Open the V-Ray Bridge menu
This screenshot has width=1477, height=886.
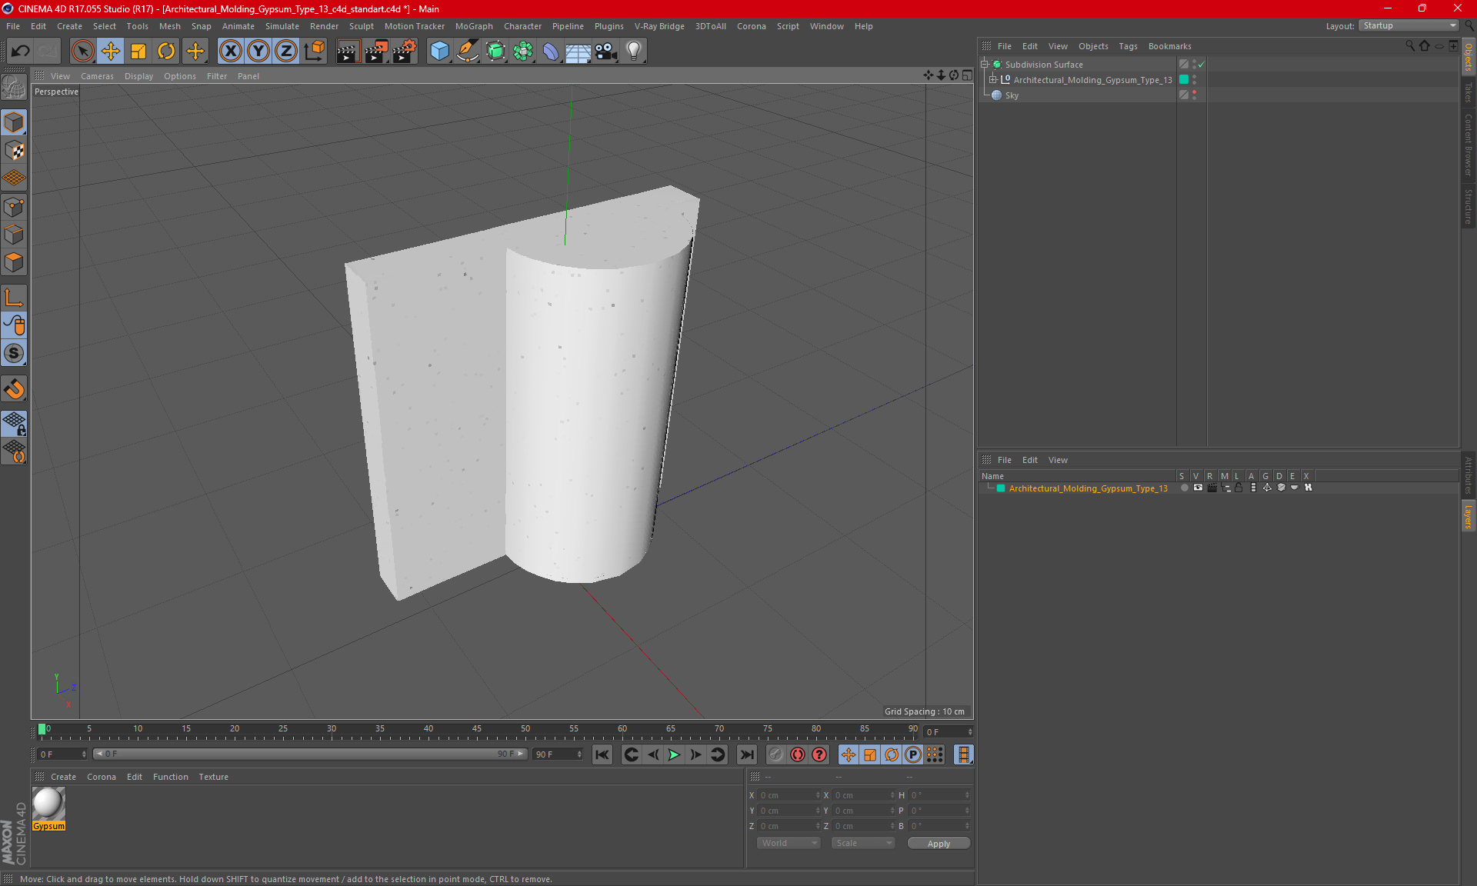(659, 26)
